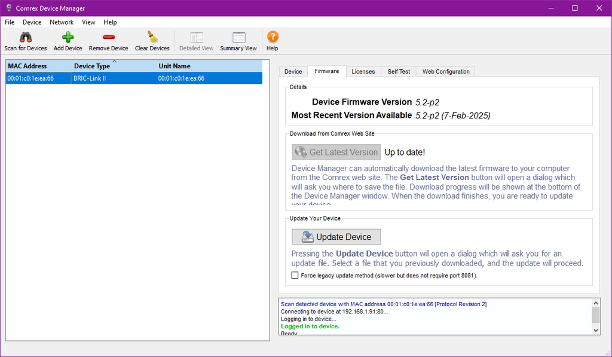Enable Force legacy update method checkbox
Viewport: 612px width, 357px height.
coord(295,276)
